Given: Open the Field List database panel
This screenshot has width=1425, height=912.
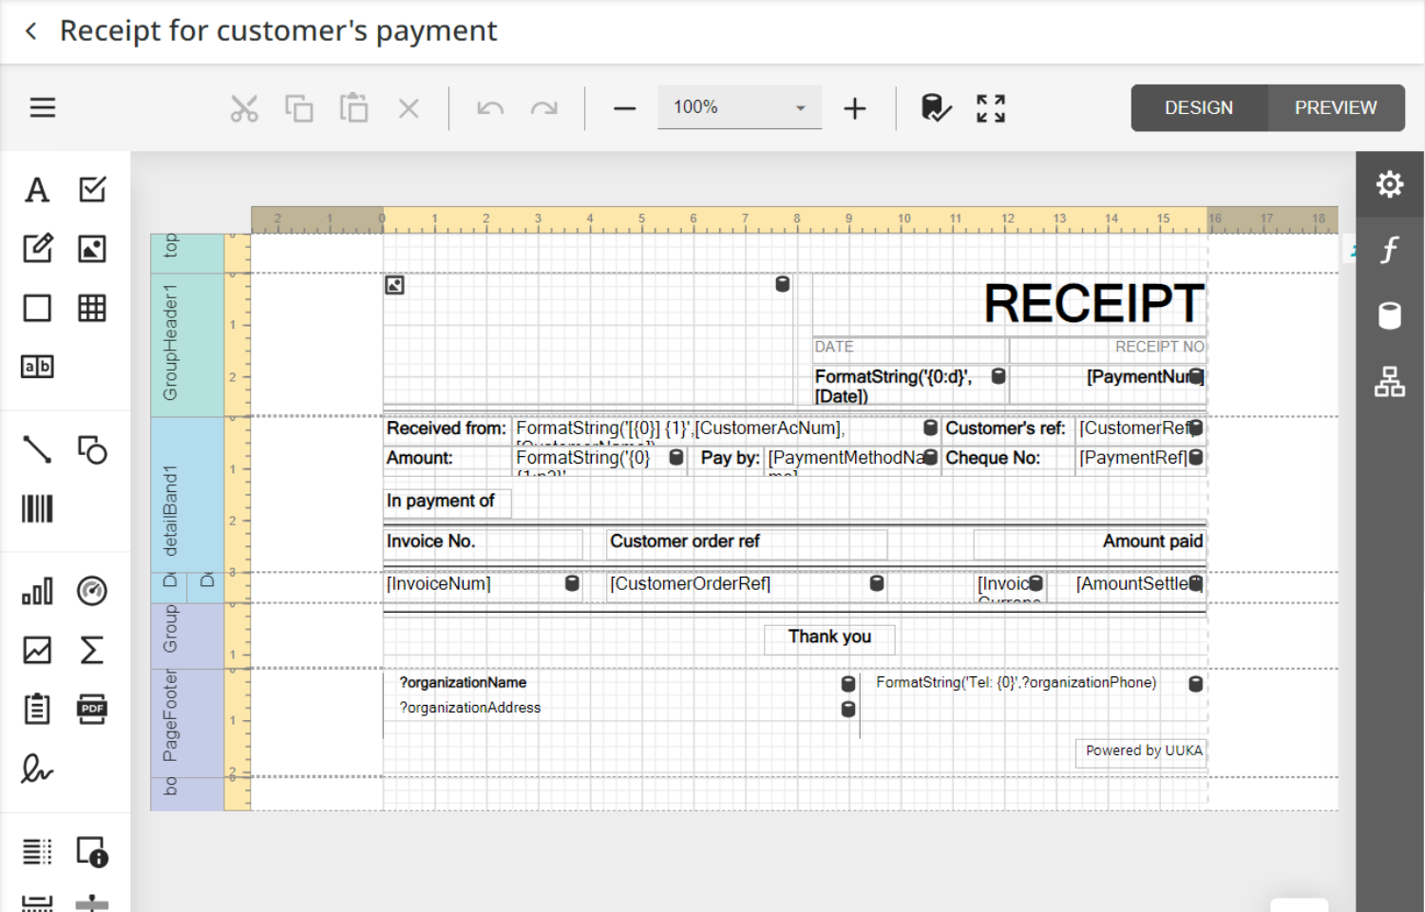Looking at the screenshot, I should (1390, 315).
